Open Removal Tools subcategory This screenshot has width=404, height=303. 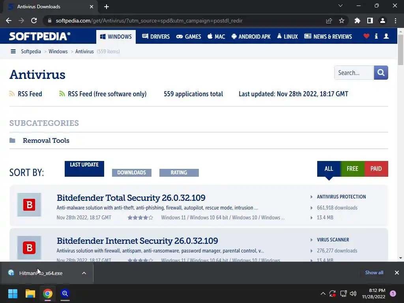[46, 140]
